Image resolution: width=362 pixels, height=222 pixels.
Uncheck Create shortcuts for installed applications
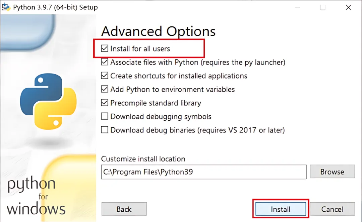click(x=105, y=76)
